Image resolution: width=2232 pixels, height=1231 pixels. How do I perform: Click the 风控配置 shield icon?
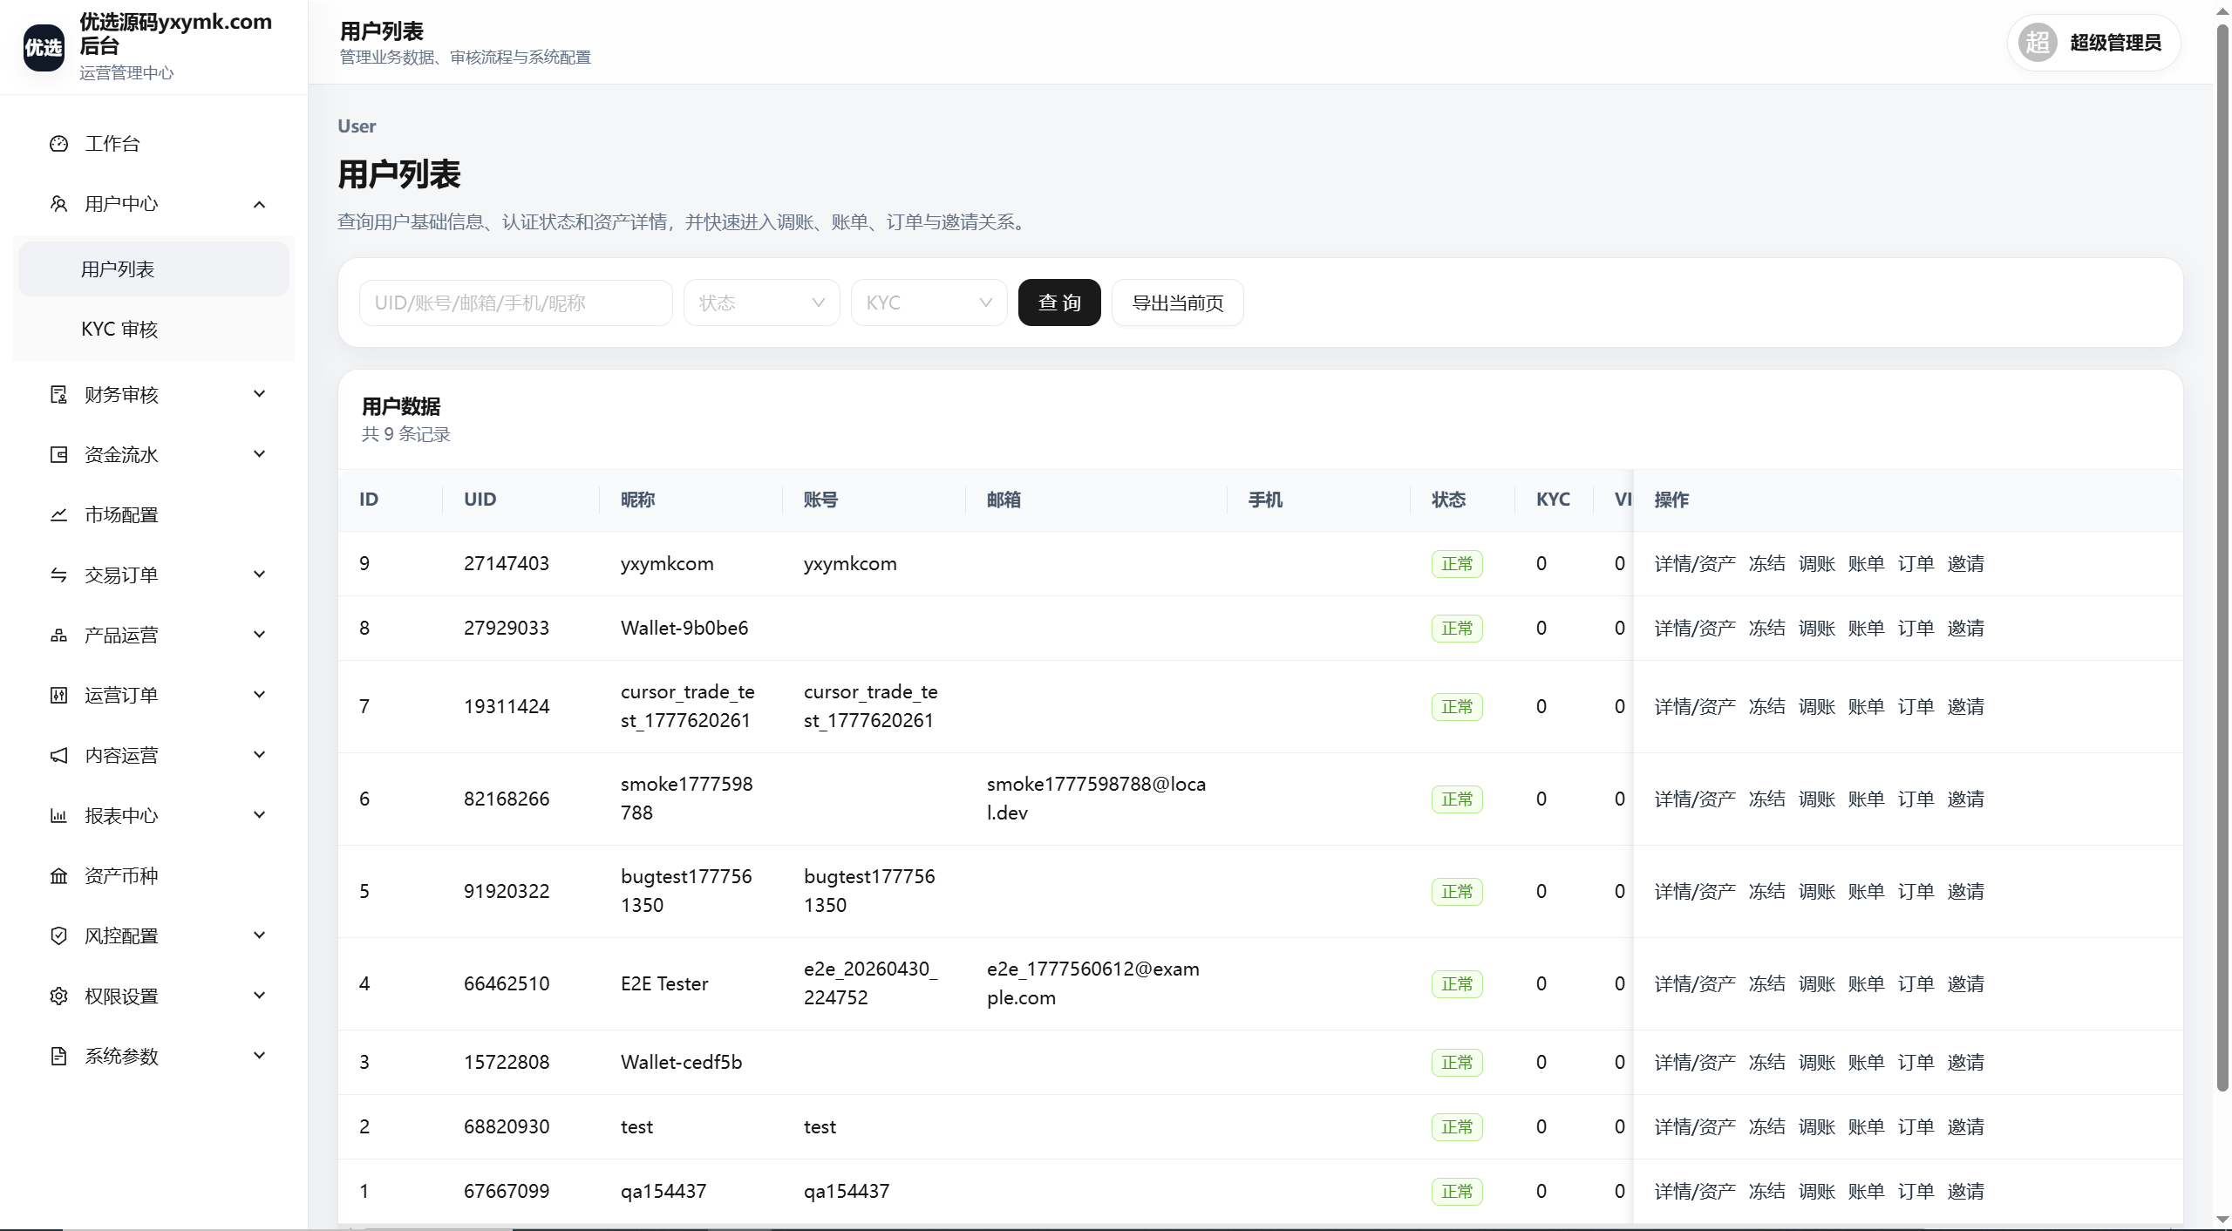58,936
